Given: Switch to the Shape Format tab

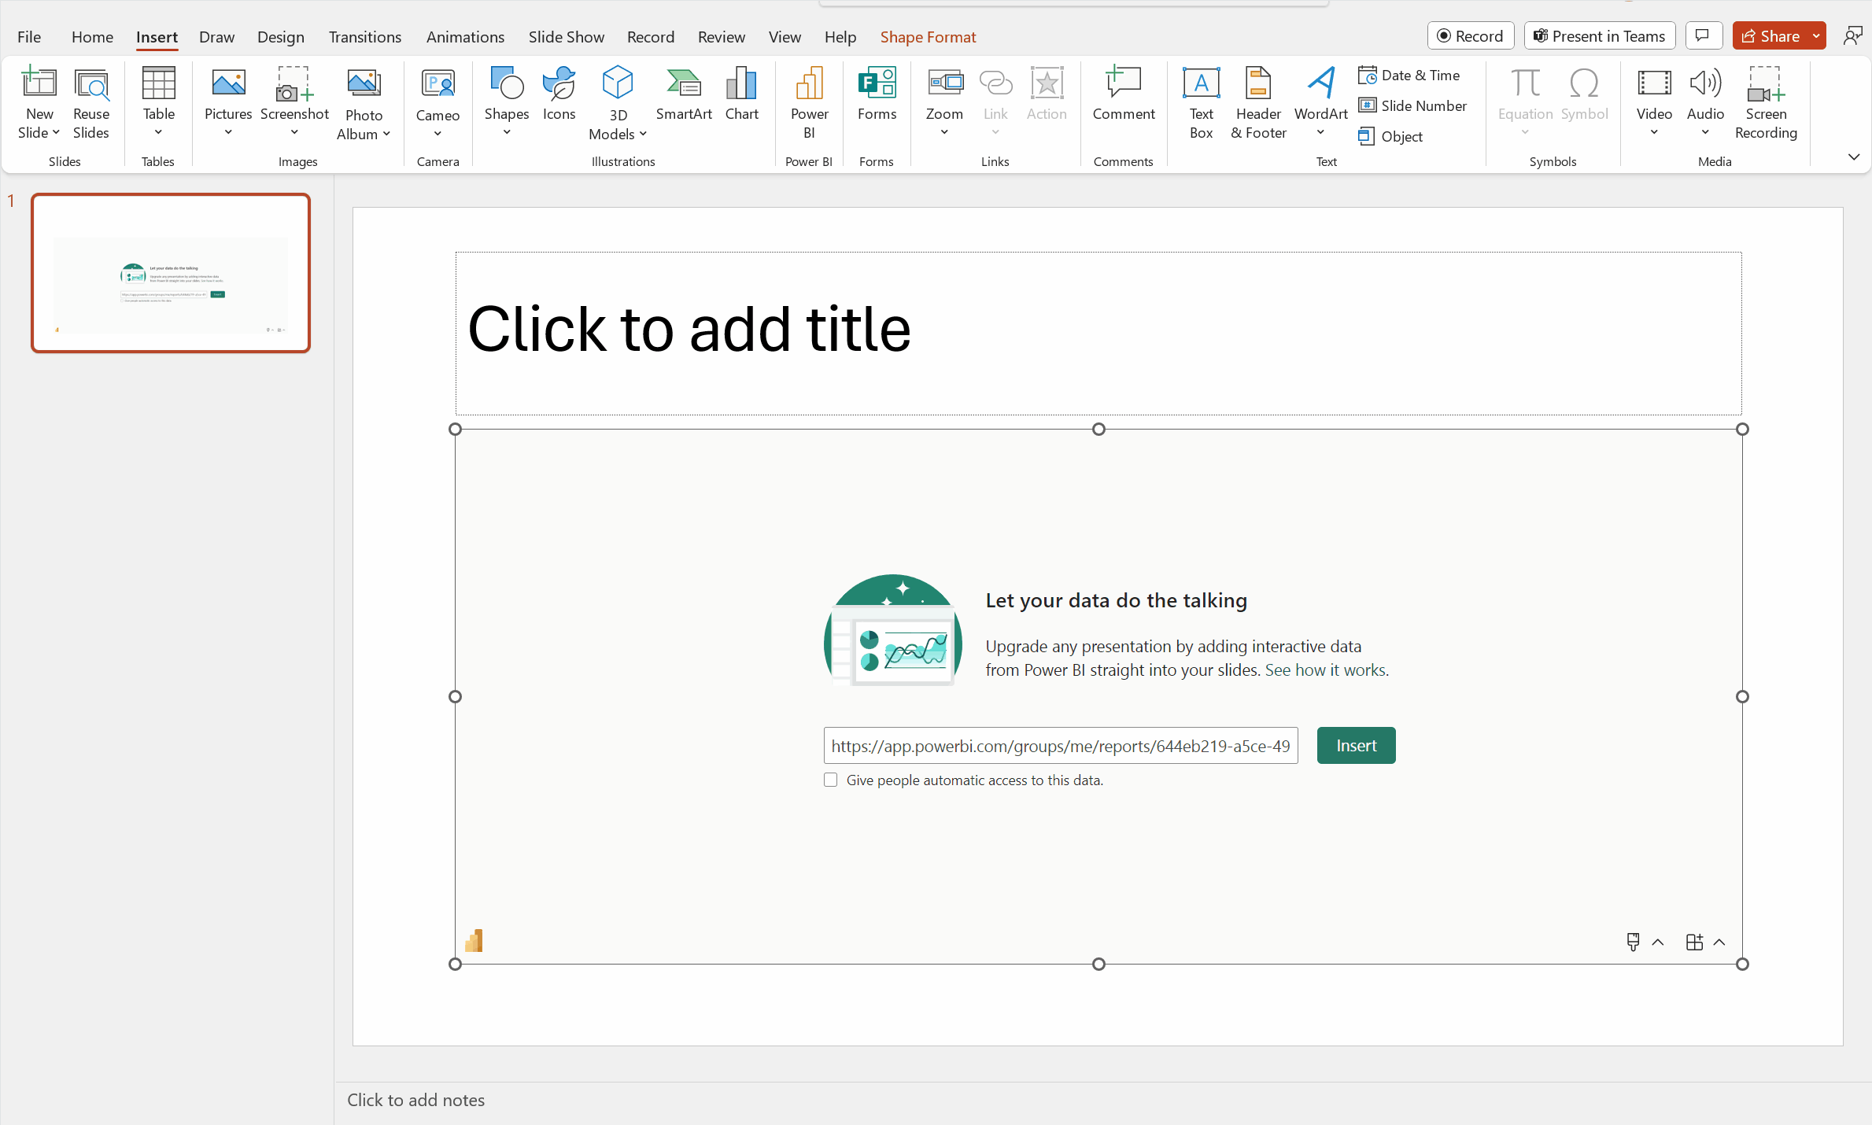Looking at the screenshot, I should (929, 36).
